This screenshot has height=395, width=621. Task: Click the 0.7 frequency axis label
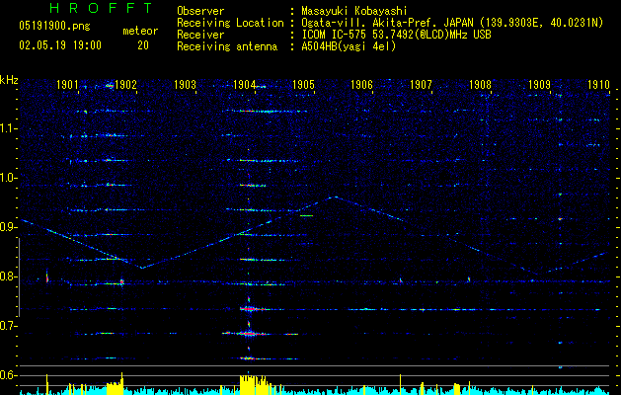coord(8,326)
